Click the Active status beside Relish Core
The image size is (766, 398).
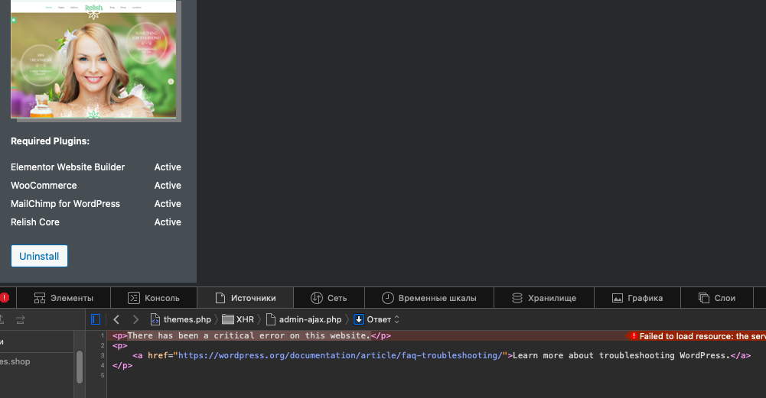coord(168,222)
